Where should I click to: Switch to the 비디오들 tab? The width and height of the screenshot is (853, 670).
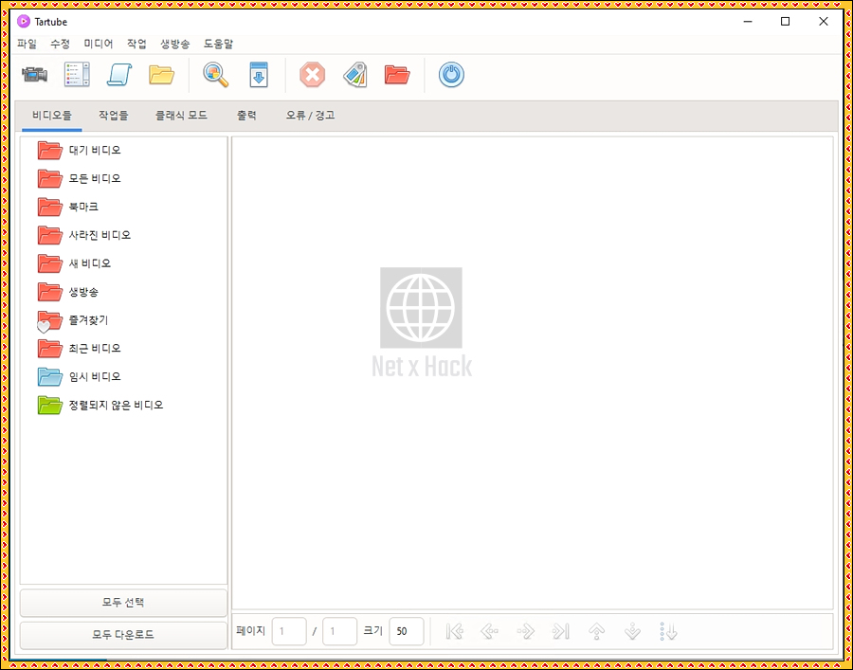[52, 116]
